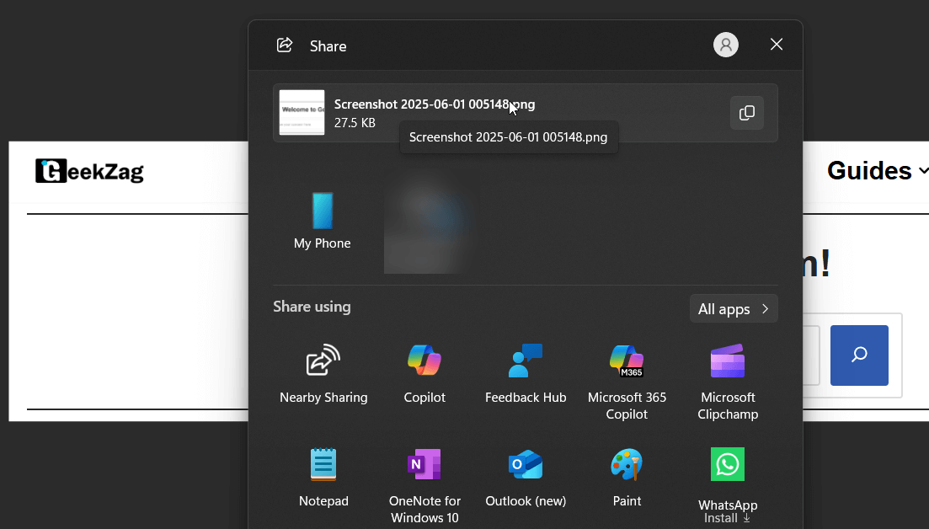Open the Guides dropdown on GeekZag page
This screenshot has width=929, height=529.
click(x=877, y=171)
